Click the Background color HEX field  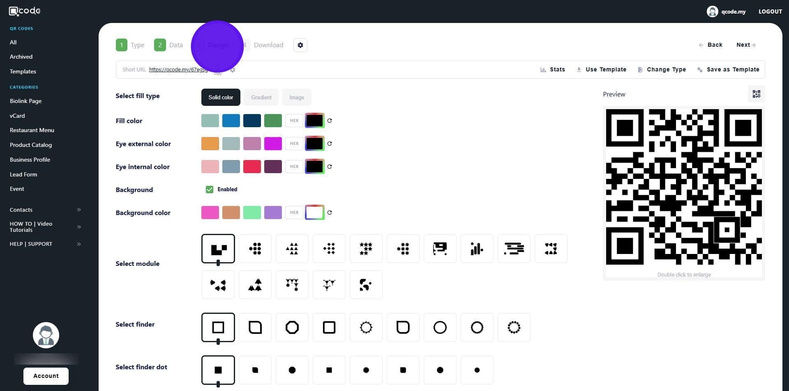294,213
